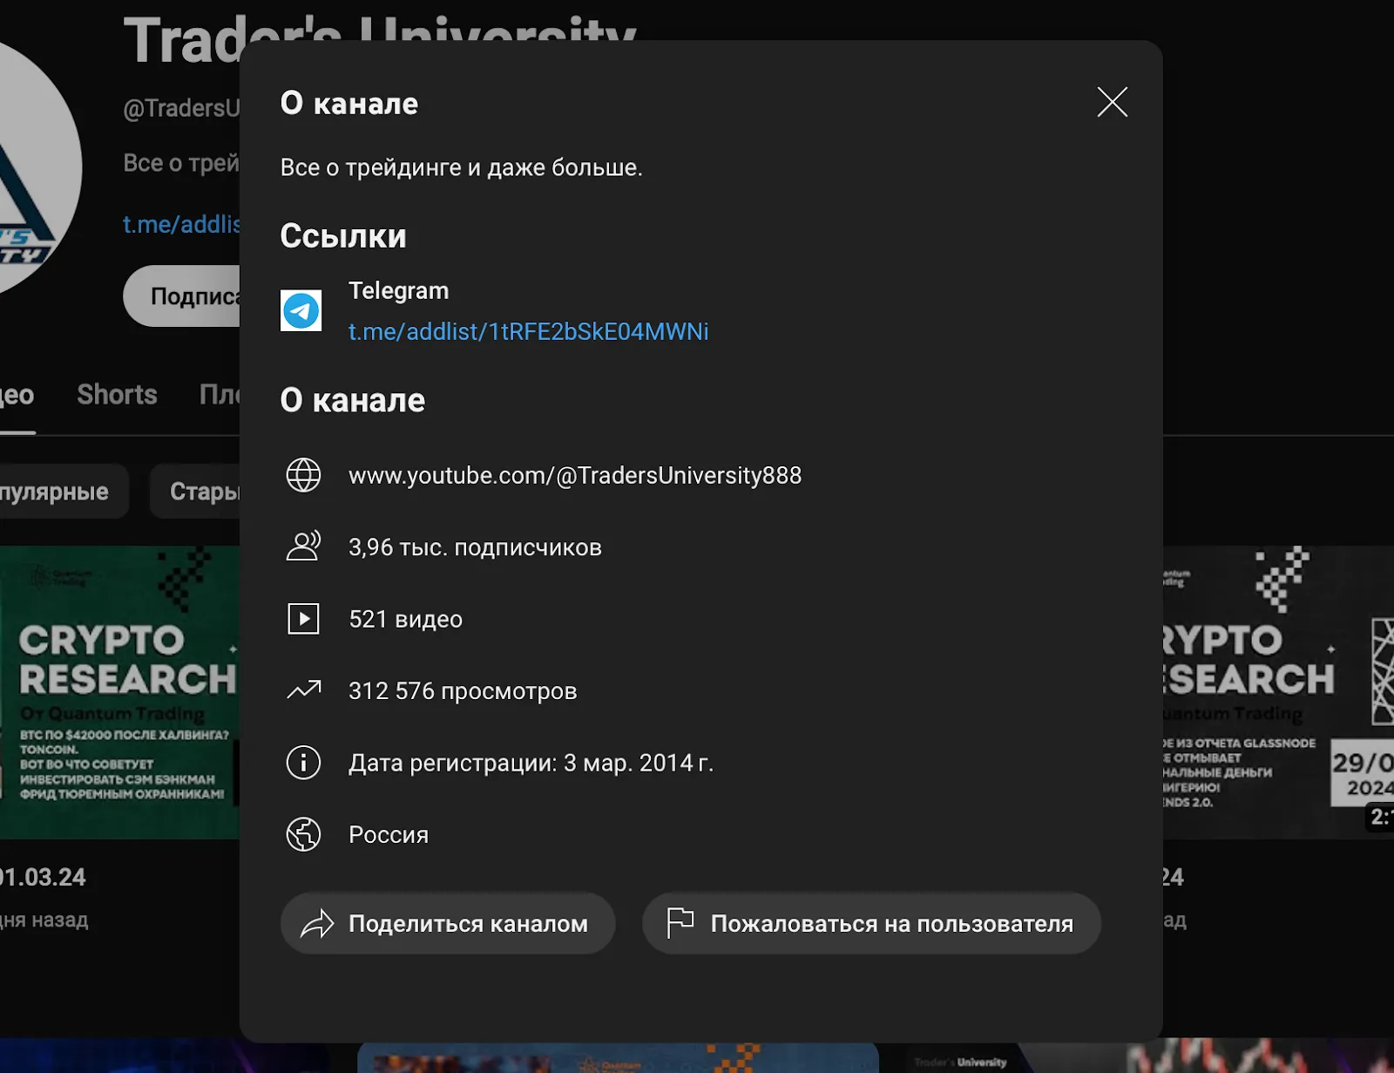
Task: Click the Trader's University channel avatar
Action: pos(35,166)
